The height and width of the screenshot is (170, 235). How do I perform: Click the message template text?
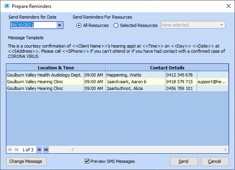(116, 51)
